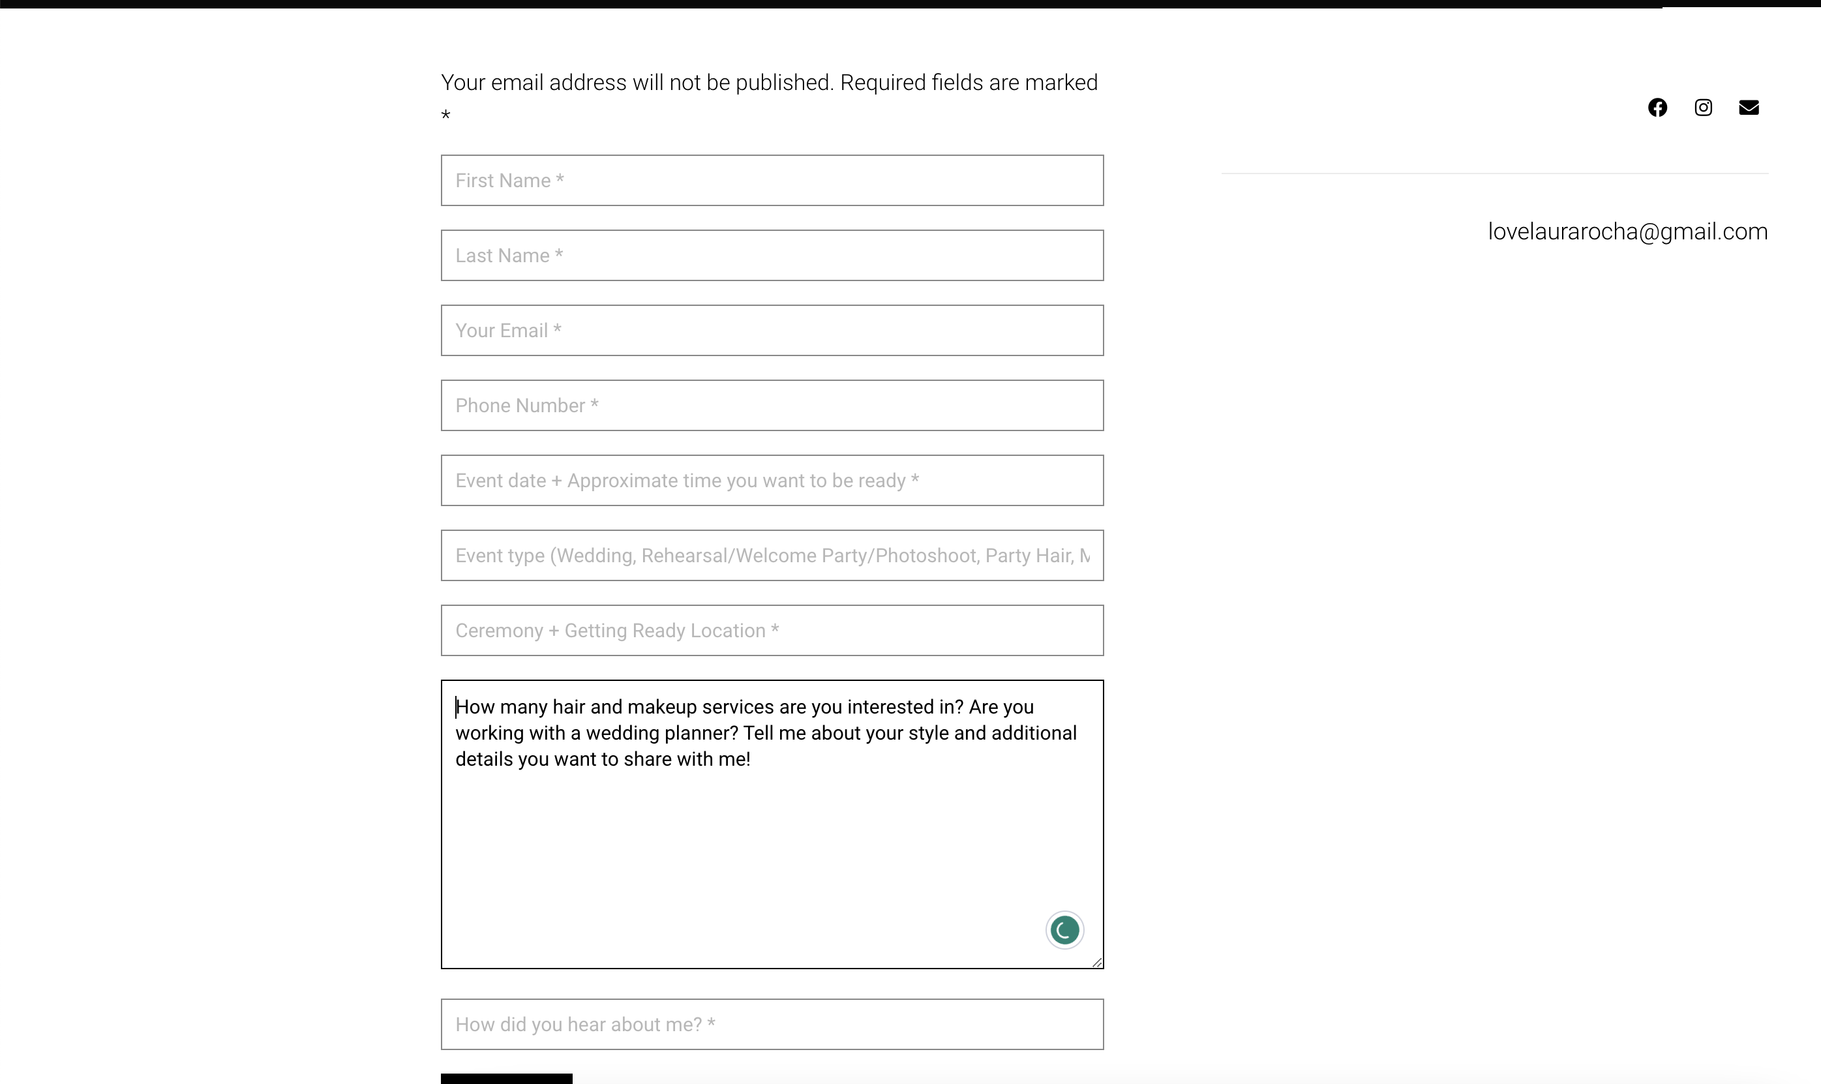Click the textarea resize handle
The height and width of the screenshot is (1084, 1821).
pos(1097,961)
